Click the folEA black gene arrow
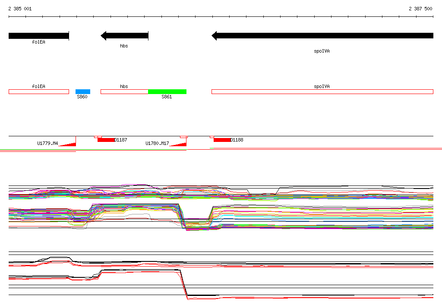 pyautogui.click(x=39, y=36)
